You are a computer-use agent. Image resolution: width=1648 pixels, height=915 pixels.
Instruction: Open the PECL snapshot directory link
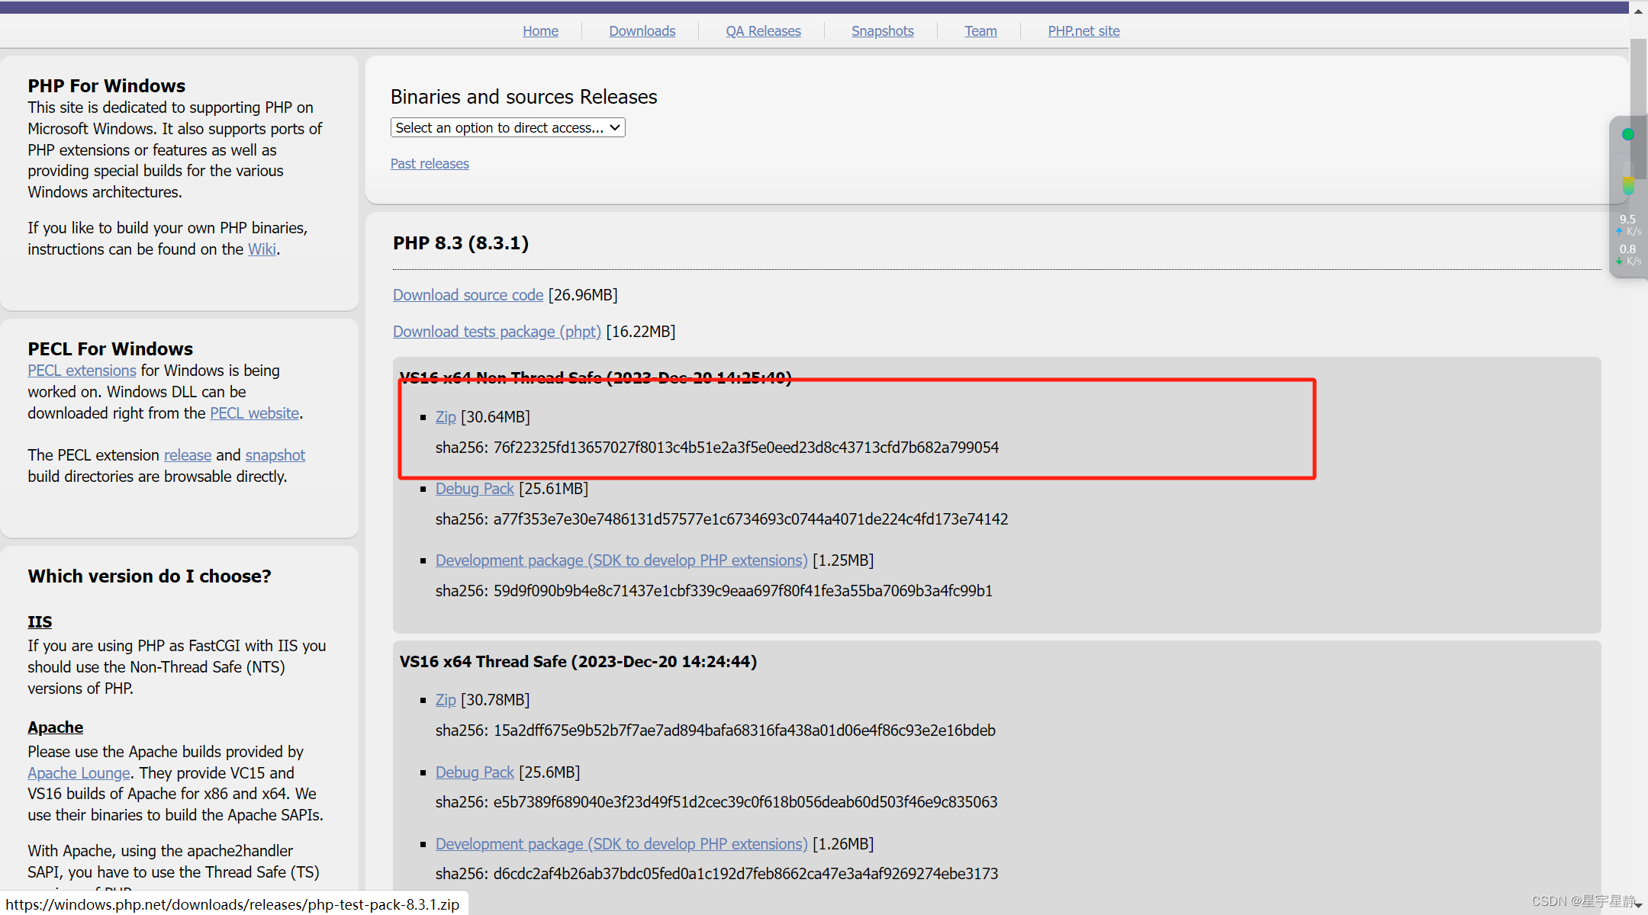tap(275, 455)
